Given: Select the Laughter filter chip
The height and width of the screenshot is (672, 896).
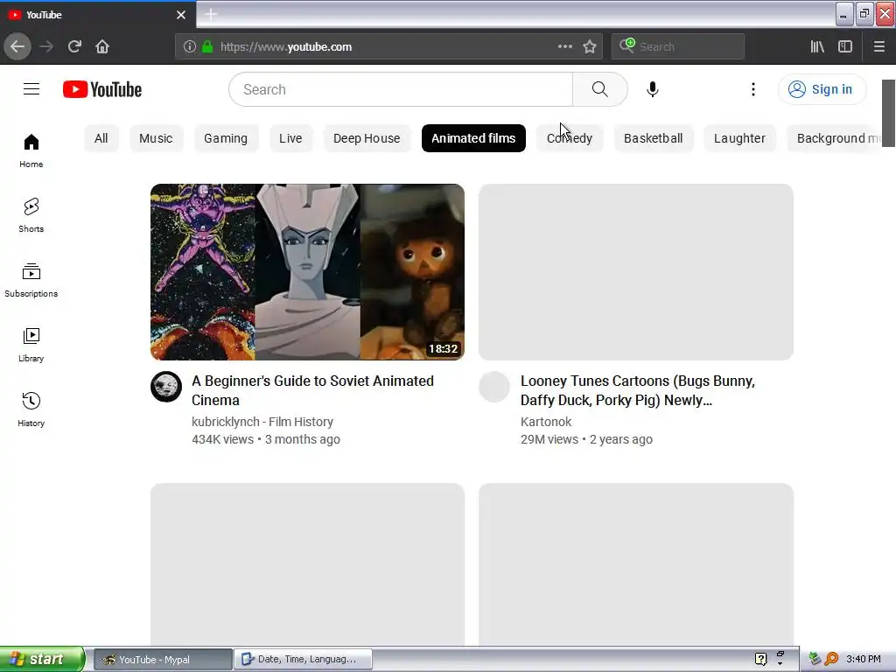Looking at the screenshot, I should point(739,138).
